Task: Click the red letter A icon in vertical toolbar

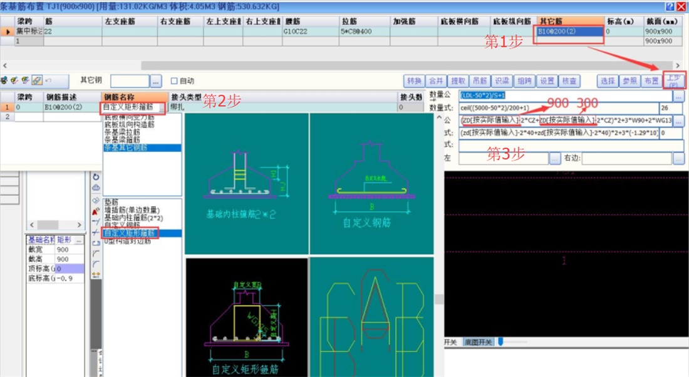Action: pos(96,211)
